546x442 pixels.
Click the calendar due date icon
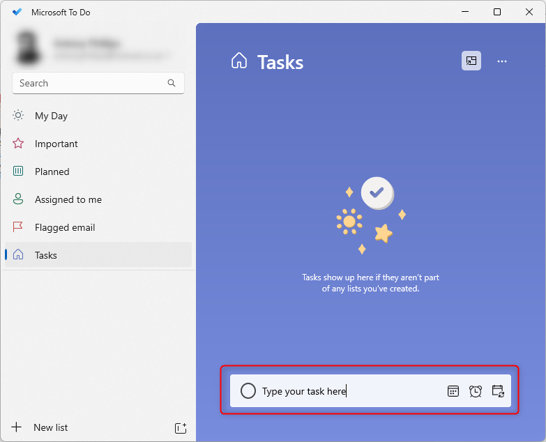(453, 391)
